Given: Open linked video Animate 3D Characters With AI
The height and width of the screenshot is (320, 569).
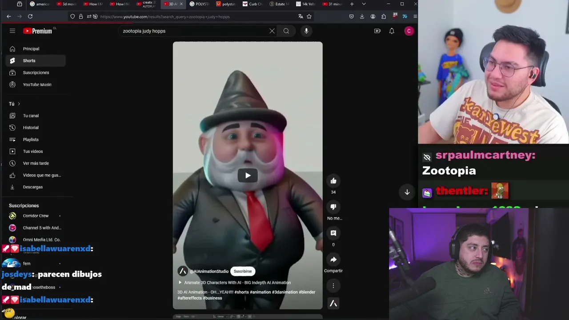Looking at the screenshot, I should tap(235, 283).
